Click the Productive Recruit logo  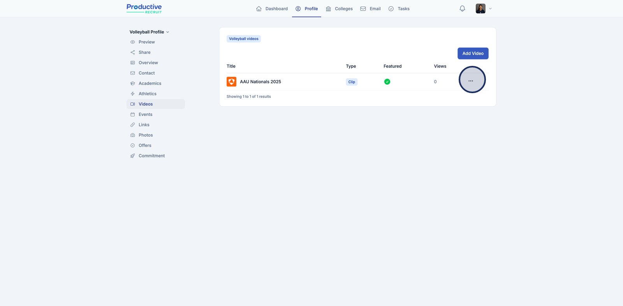(144, 9)
